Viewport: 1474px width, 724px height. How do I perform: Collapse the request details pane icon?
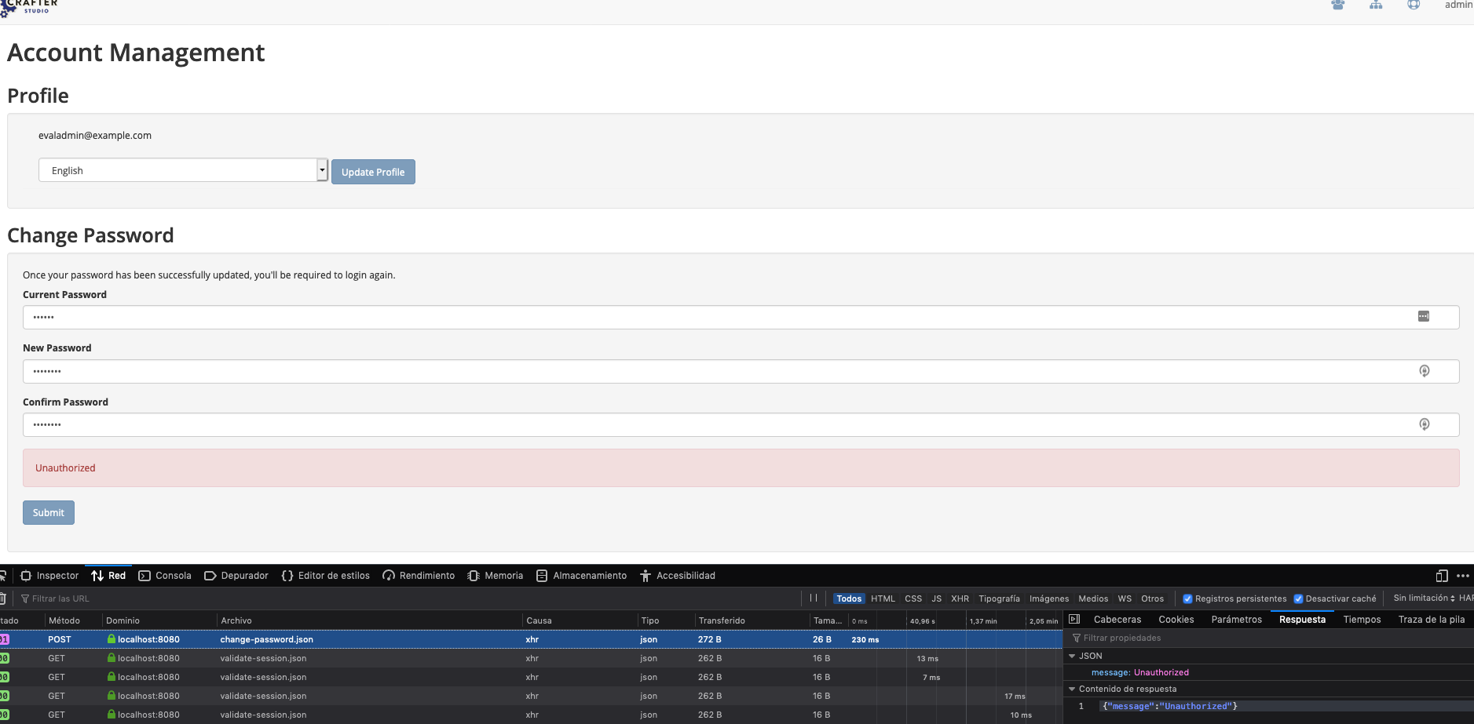tap(1074, 619)
